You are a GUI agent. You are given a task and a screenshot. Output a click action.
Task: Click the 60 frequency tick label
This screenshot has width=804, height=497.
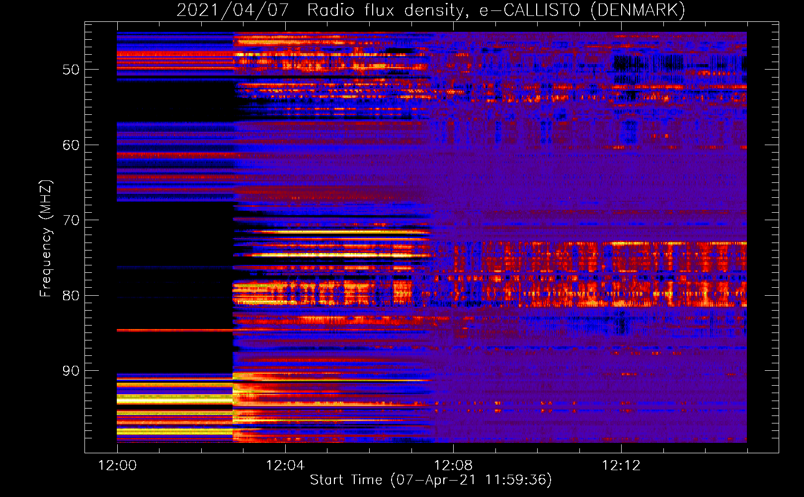tap(71, 145)
